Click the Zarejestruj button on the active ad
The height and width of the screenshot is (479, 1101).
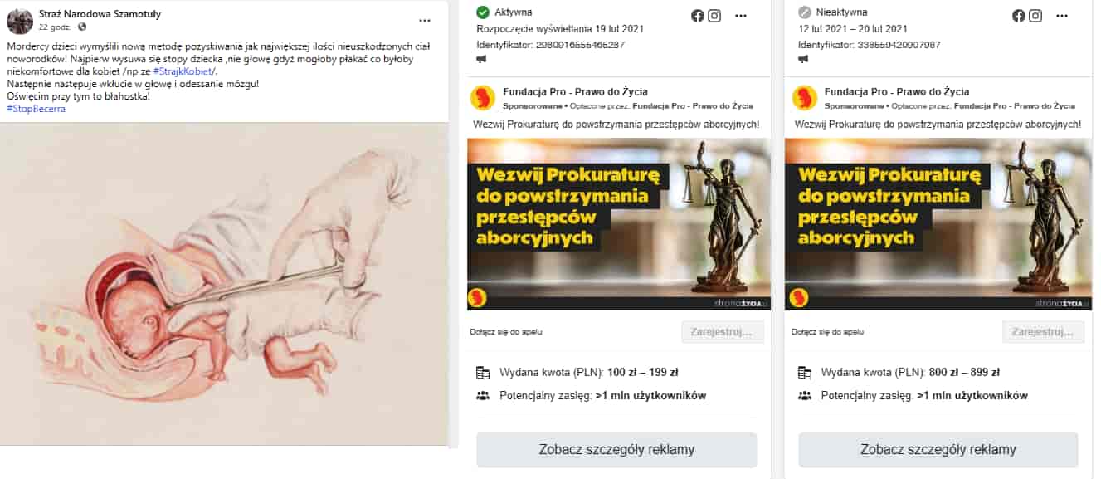[x=723, y=332]
